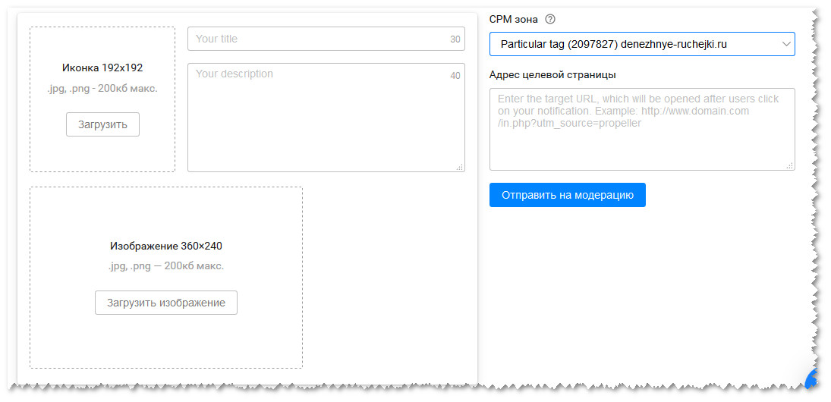The image size is (831, 402).
Task: Click the help icon next to CPM зона
Action: point(550,20)
